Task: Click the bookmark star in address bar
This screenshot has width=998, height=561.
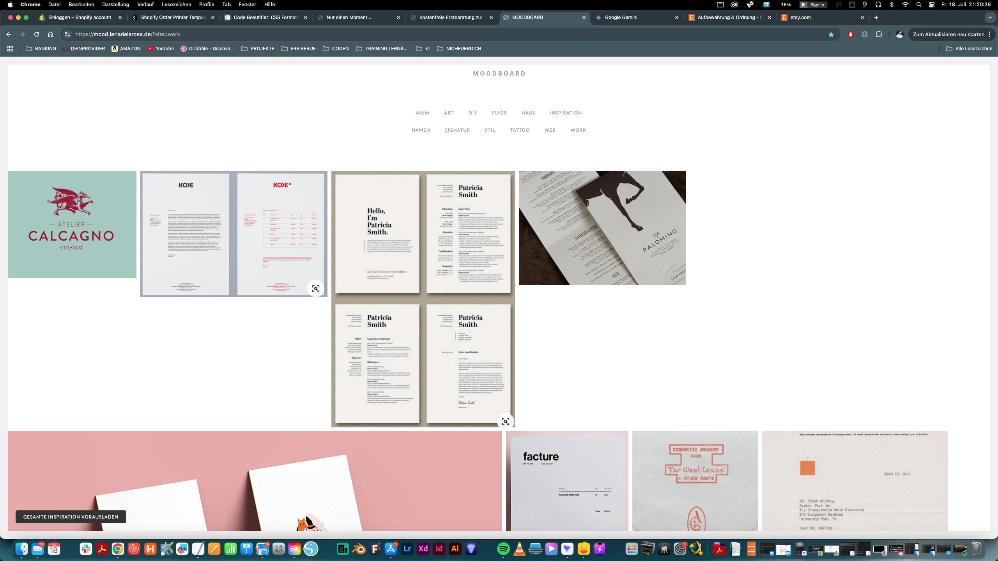Action: click(x=831, y=34)
